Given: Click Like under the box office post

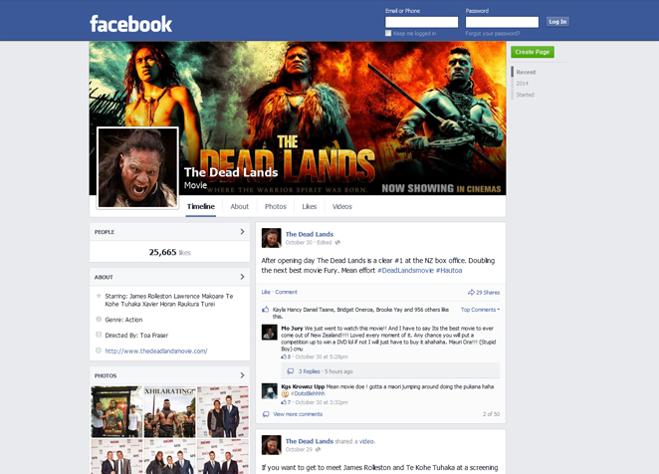Looking at the screenshot, I should [266, 292].
